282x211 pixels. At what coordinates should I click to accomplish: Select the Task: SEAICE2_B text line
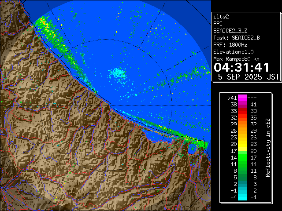tap(236, 37)
